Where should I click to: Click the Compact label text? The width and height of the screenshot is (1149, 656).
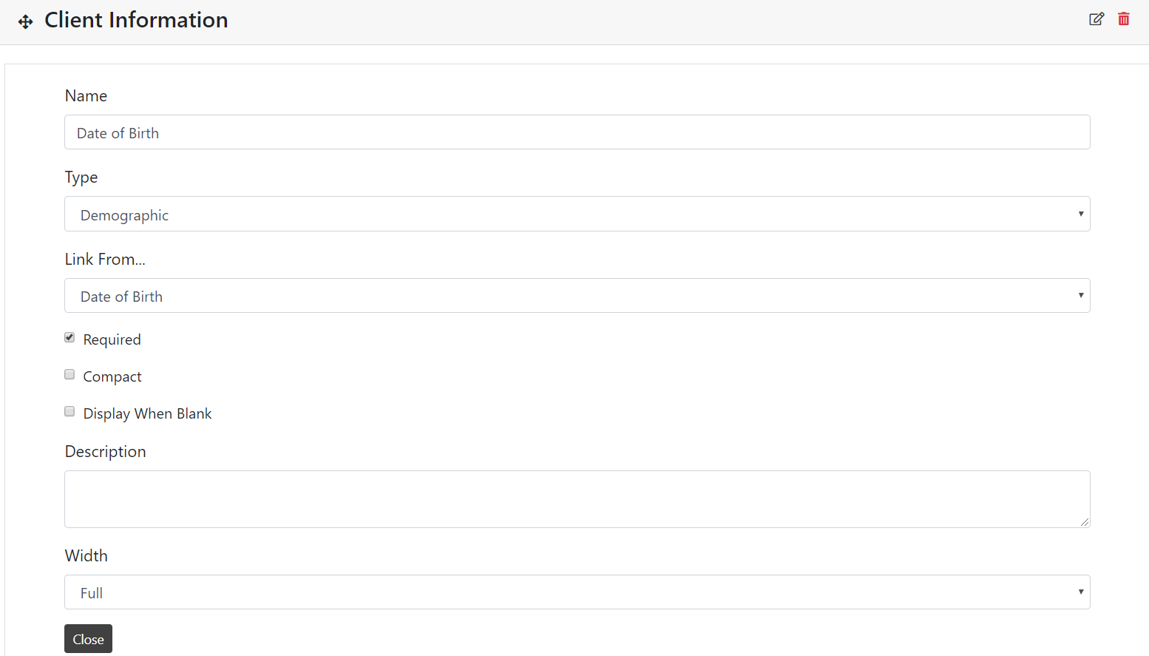[x=112, y=376]
